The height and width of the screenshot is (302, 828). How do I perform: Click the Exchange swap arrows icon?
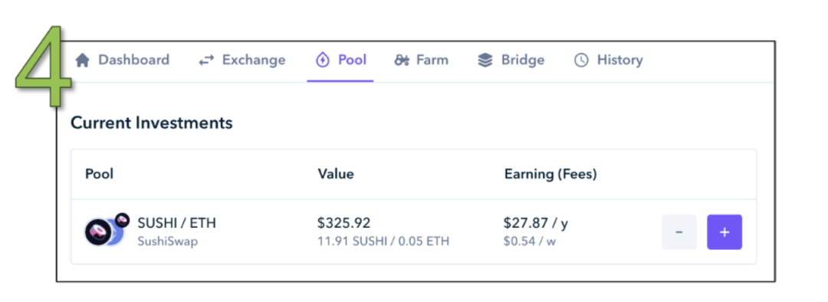pos(206,61)
